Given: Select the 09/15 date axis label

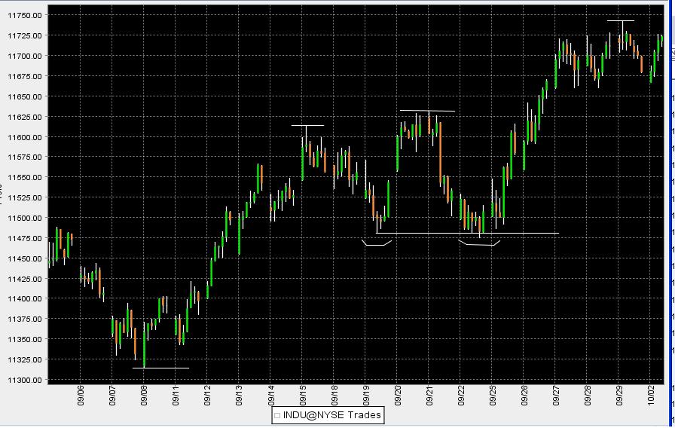Looking at the screenshot, I should pyautogui.click(x=303, y=396).
